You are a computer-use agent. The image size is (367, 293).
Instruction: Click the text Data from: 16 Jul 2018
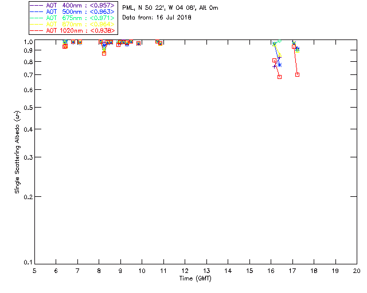tap(157, 18)
